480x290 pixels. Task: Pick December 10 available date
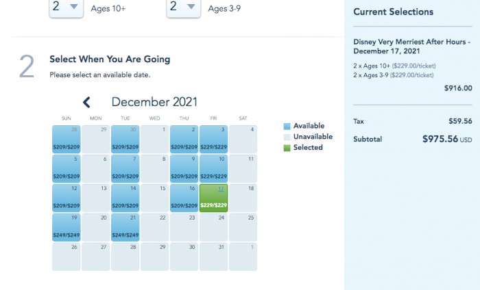coord(213,168)
